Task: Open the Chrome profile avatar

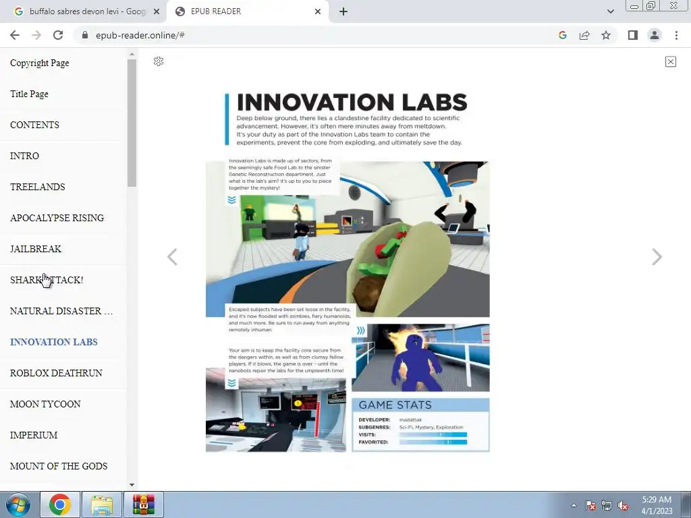Action: click(x=655, y=35)
